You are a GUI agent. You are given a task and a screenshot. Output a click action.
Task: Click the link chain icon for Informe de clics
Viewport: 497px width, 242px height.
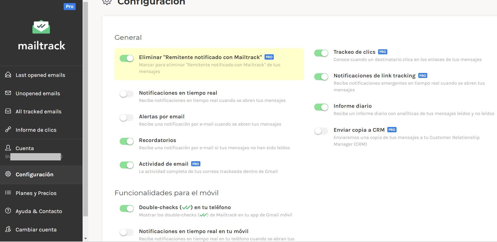coord(8,129)
